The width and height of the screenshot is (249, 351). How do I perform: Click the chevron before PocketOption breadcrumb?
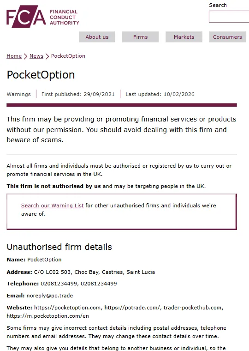coord(47,56)
